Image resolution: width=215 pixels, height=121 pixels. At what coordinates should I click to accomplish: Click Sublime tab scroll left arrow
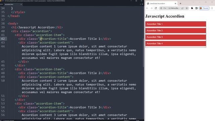[x=1, y=4]
